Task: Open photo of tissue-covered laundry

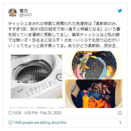Action: [x=94, y=65]
